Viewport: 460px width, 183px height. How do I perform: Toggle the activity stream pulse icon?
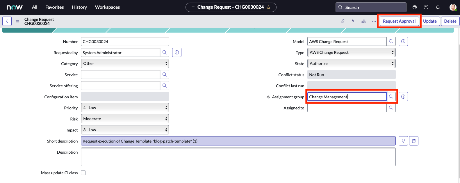point(353,21)
